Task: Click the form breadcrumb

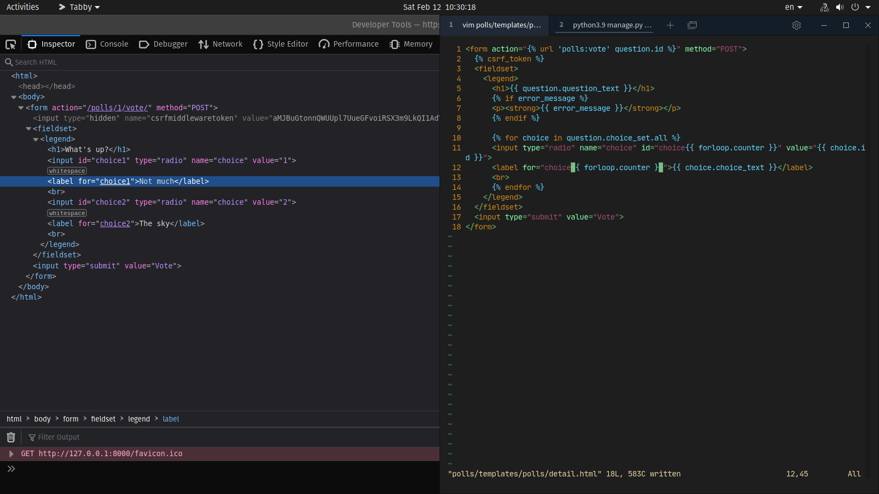Action: click(x=71, y=419)
